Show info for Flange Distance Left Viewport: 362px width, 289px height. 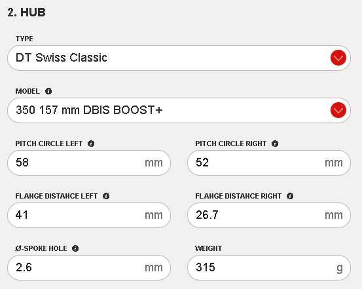point(106,196)
